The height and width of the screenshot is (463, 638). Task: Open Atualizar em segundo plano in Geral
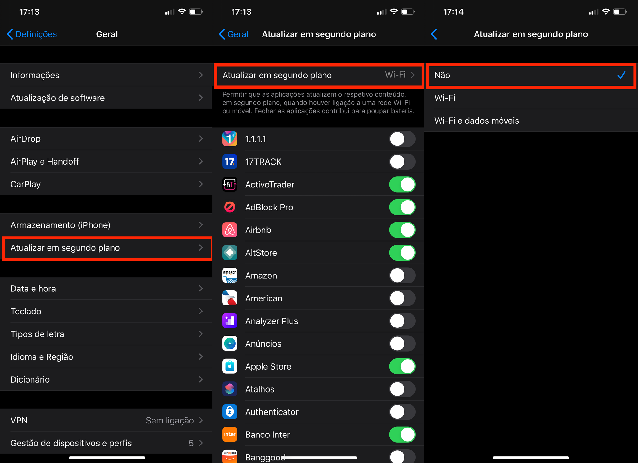point(107,248)
